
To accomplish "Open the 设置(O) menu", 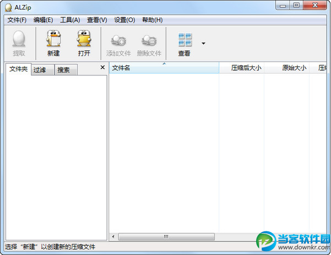I will pyautogui.click(x=124, y=20).
